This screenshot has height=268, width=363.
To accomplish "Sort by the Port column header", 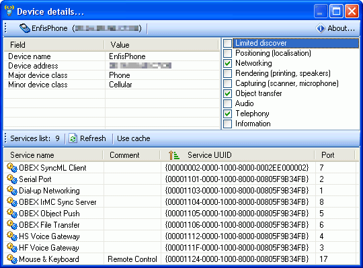I will coord(335,155).
